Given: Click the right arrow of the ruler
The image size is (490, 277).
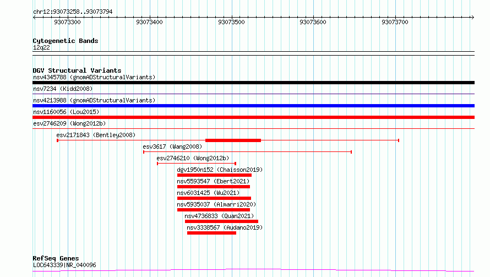Looking at the screenshot, I should [x=472, y=18].
